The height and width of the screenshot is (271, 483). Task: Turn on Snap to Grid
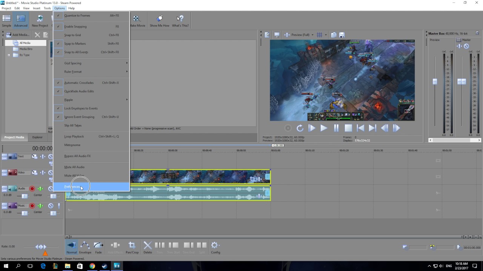[91, 35]
